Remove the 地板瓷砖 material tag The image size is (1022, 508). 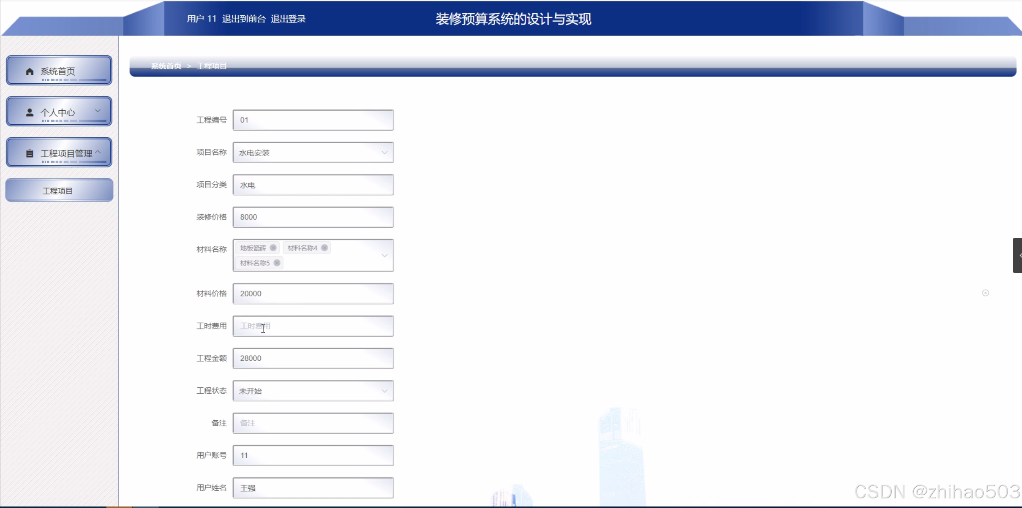273,248
